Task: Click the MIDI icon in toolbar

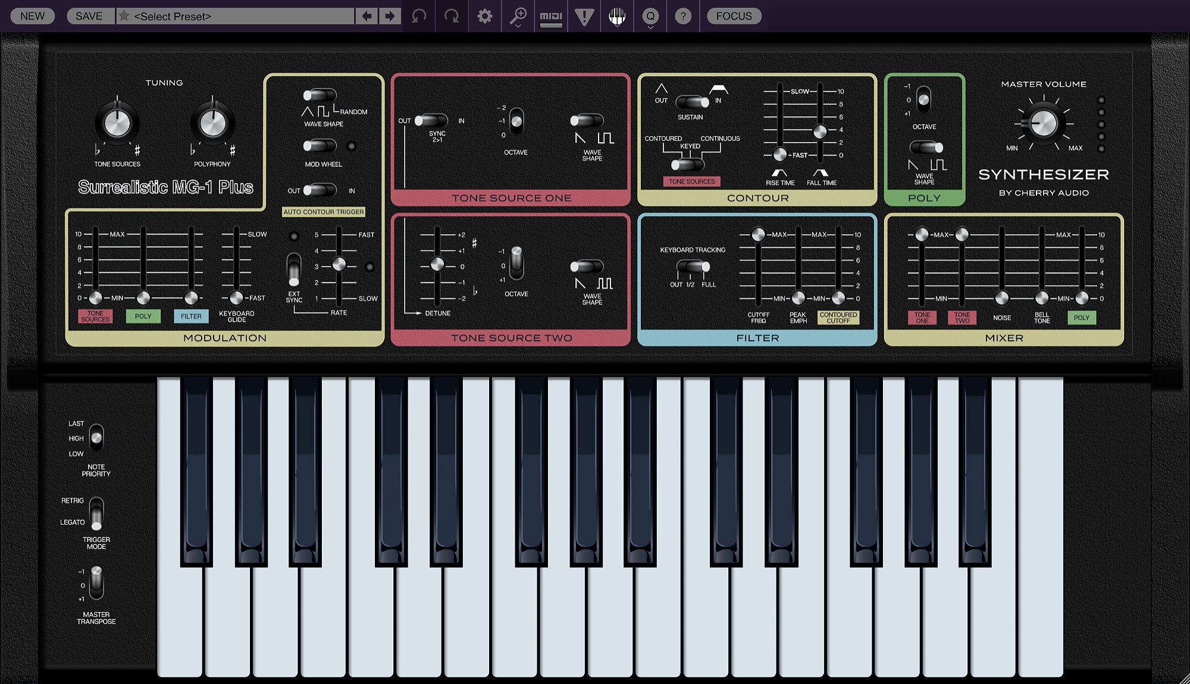Action: [x=551, y=16]
